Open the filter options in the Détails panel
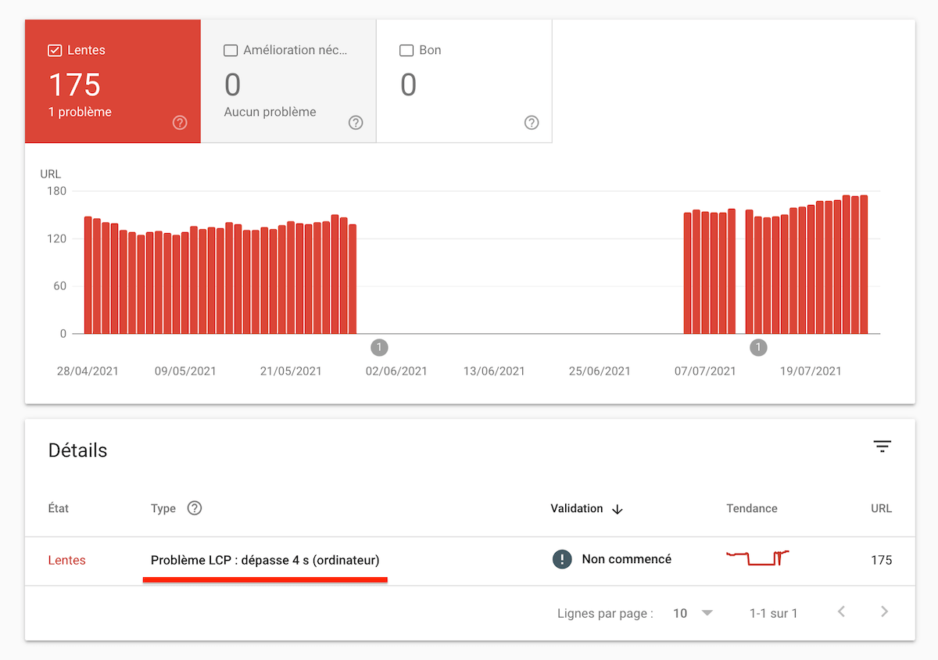 click(x=882, y=446)
